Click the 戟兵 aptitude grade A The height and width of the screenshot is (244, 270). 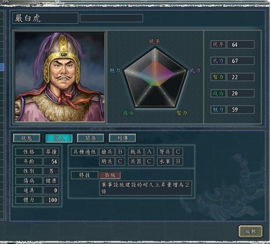click(149, 152)
